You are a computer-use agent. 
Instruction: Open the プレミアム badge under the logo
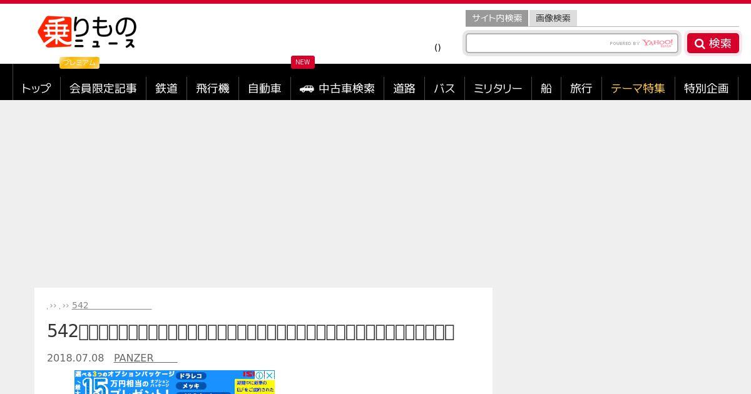(x=79, y=63)
